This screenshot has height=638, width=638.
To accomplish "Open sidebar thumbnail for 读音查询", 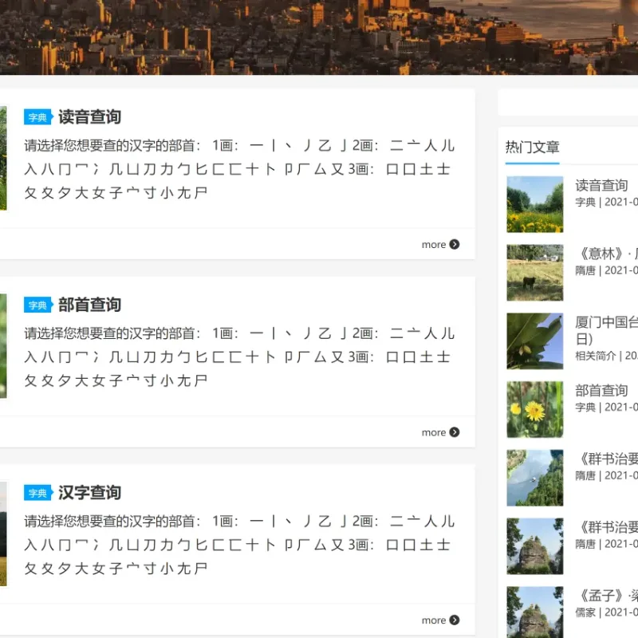I will [x=534, y=204].
